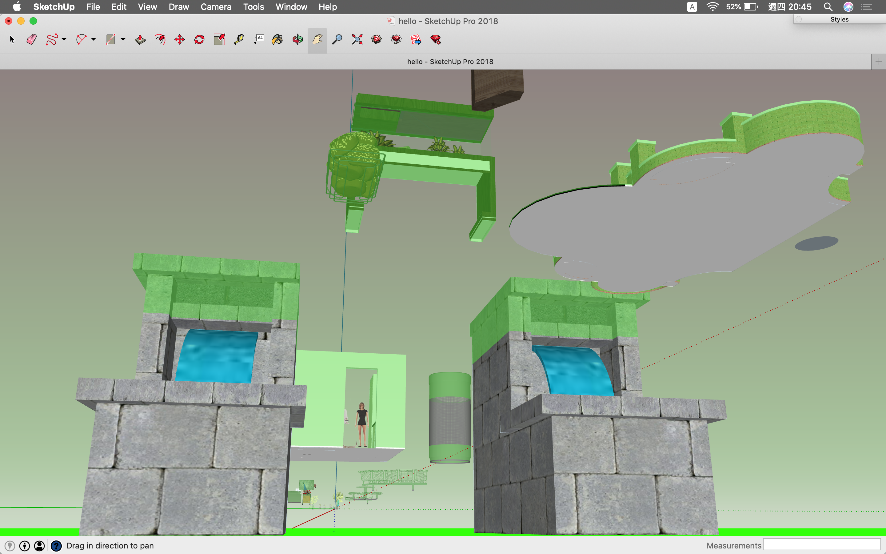Choose the Move tool
This screenshot has width=886, height=554.
(x=179, y=40)
